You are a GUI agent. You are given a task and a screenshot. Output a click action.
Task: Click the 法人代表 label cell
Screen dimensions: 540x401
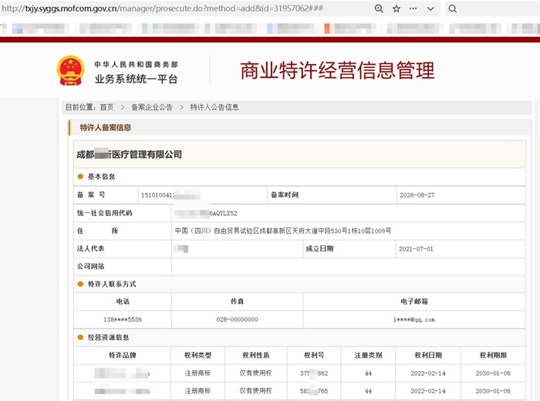tap(123, 248)
